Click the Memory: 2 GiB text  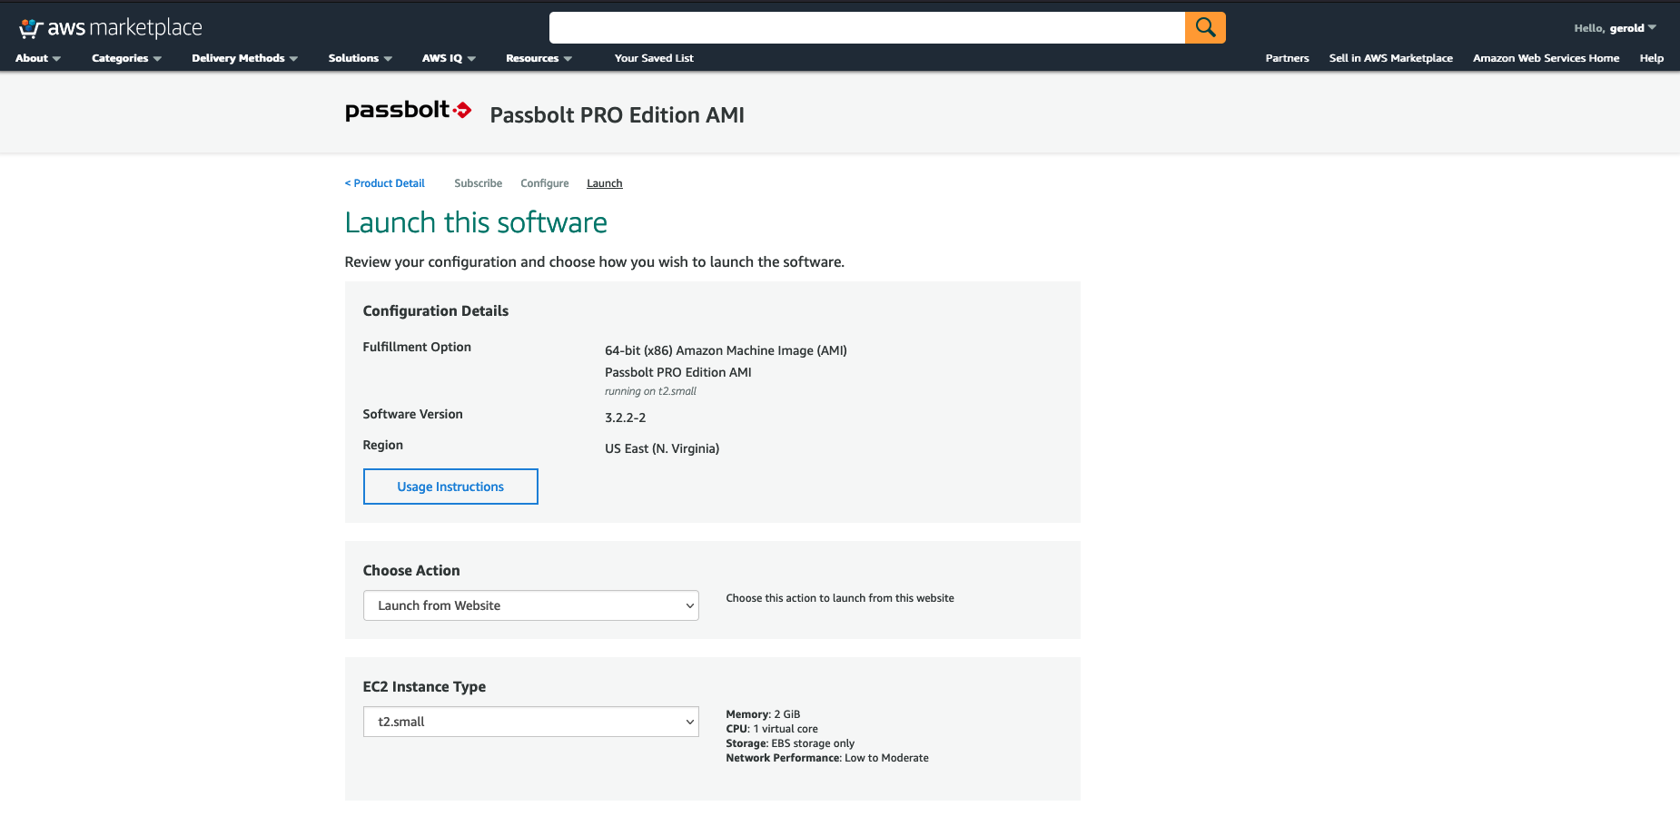click(x=763, y=714)
